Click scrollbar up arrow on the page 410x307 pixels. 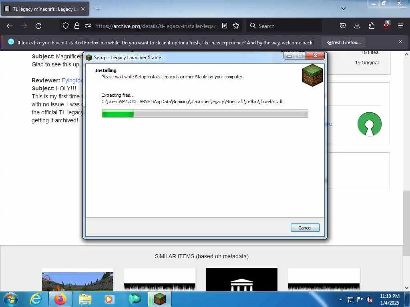(406, 54)
